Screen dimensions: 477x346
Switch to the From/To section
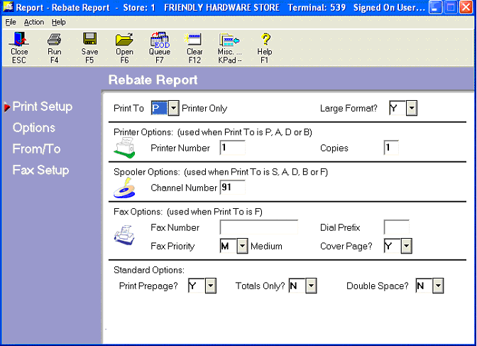(37, 149)
